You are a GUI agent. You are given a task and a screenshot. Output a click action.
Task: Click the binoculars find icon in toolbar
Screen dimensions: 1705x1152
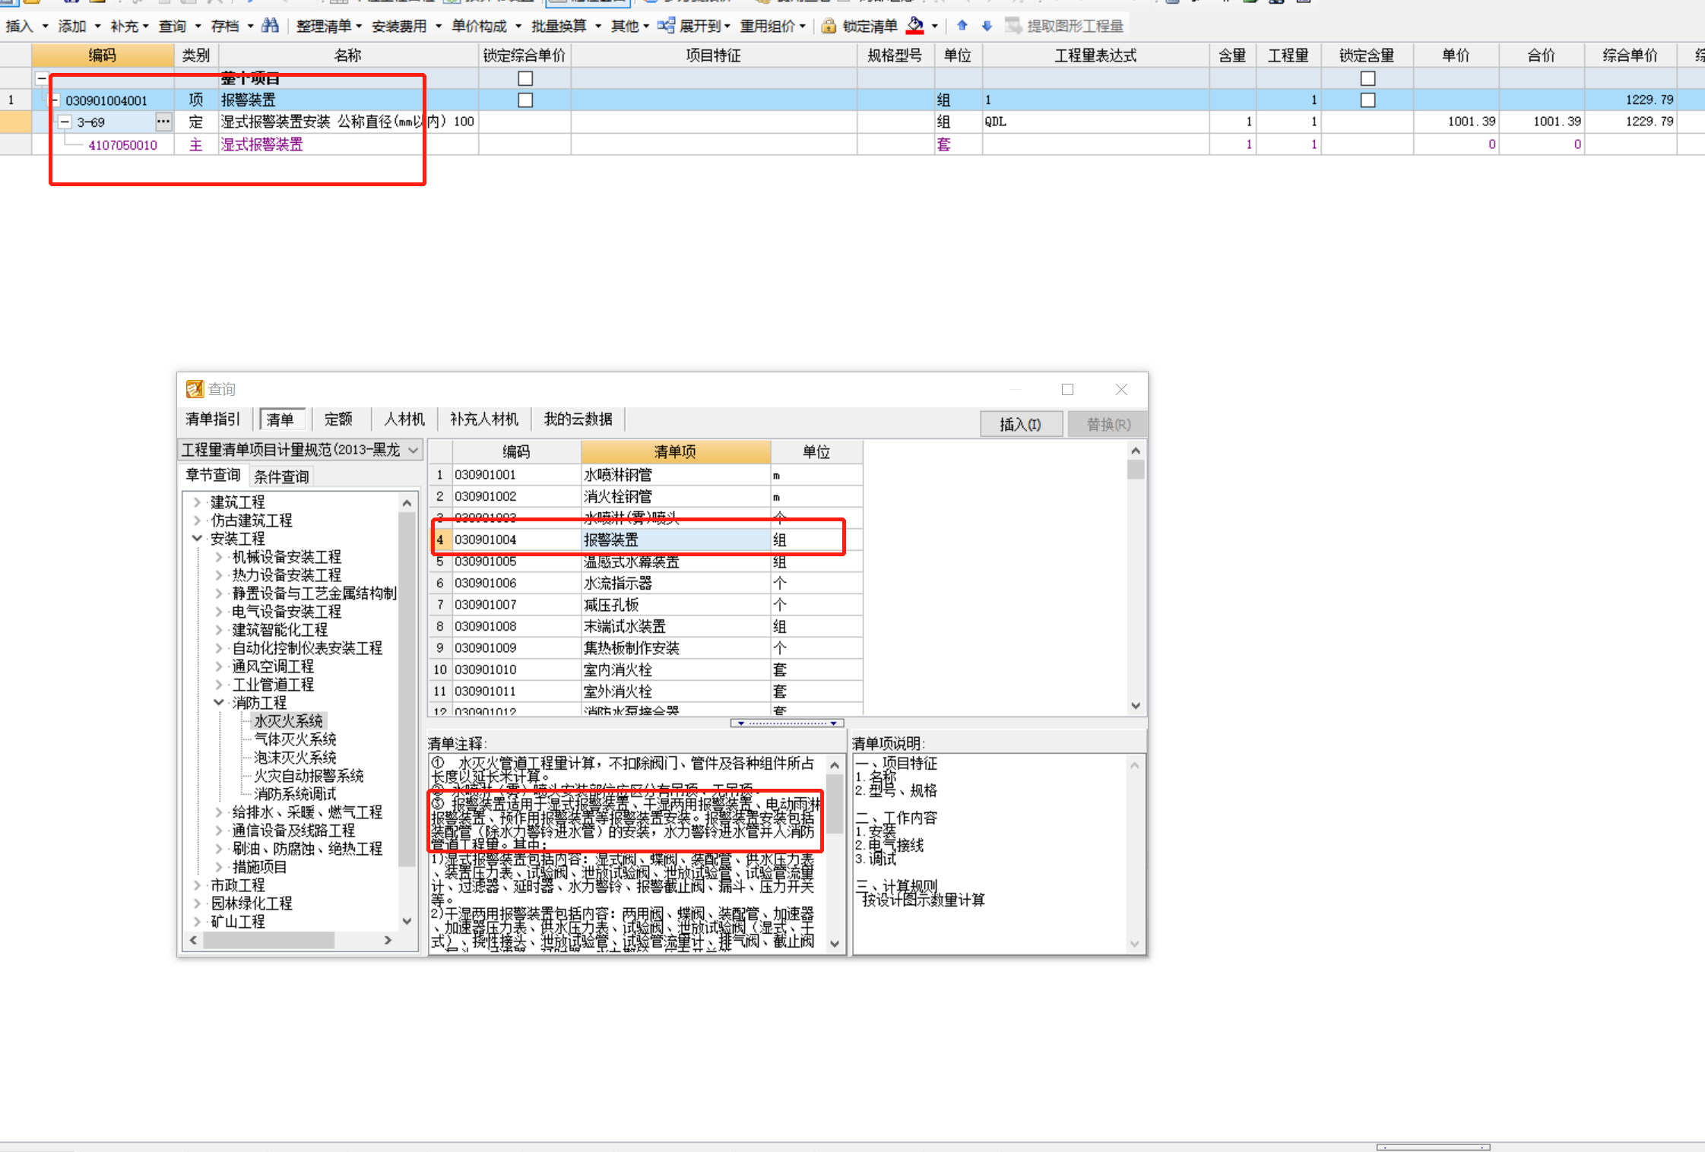coord(270,26)
